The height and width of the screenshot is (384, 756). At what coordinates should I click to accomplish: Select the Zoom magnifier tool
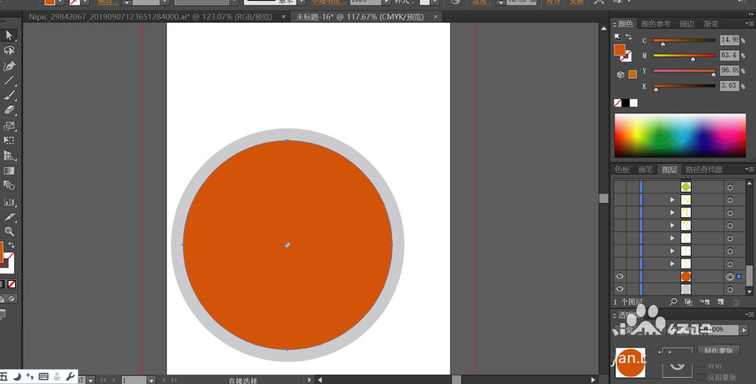8,232
